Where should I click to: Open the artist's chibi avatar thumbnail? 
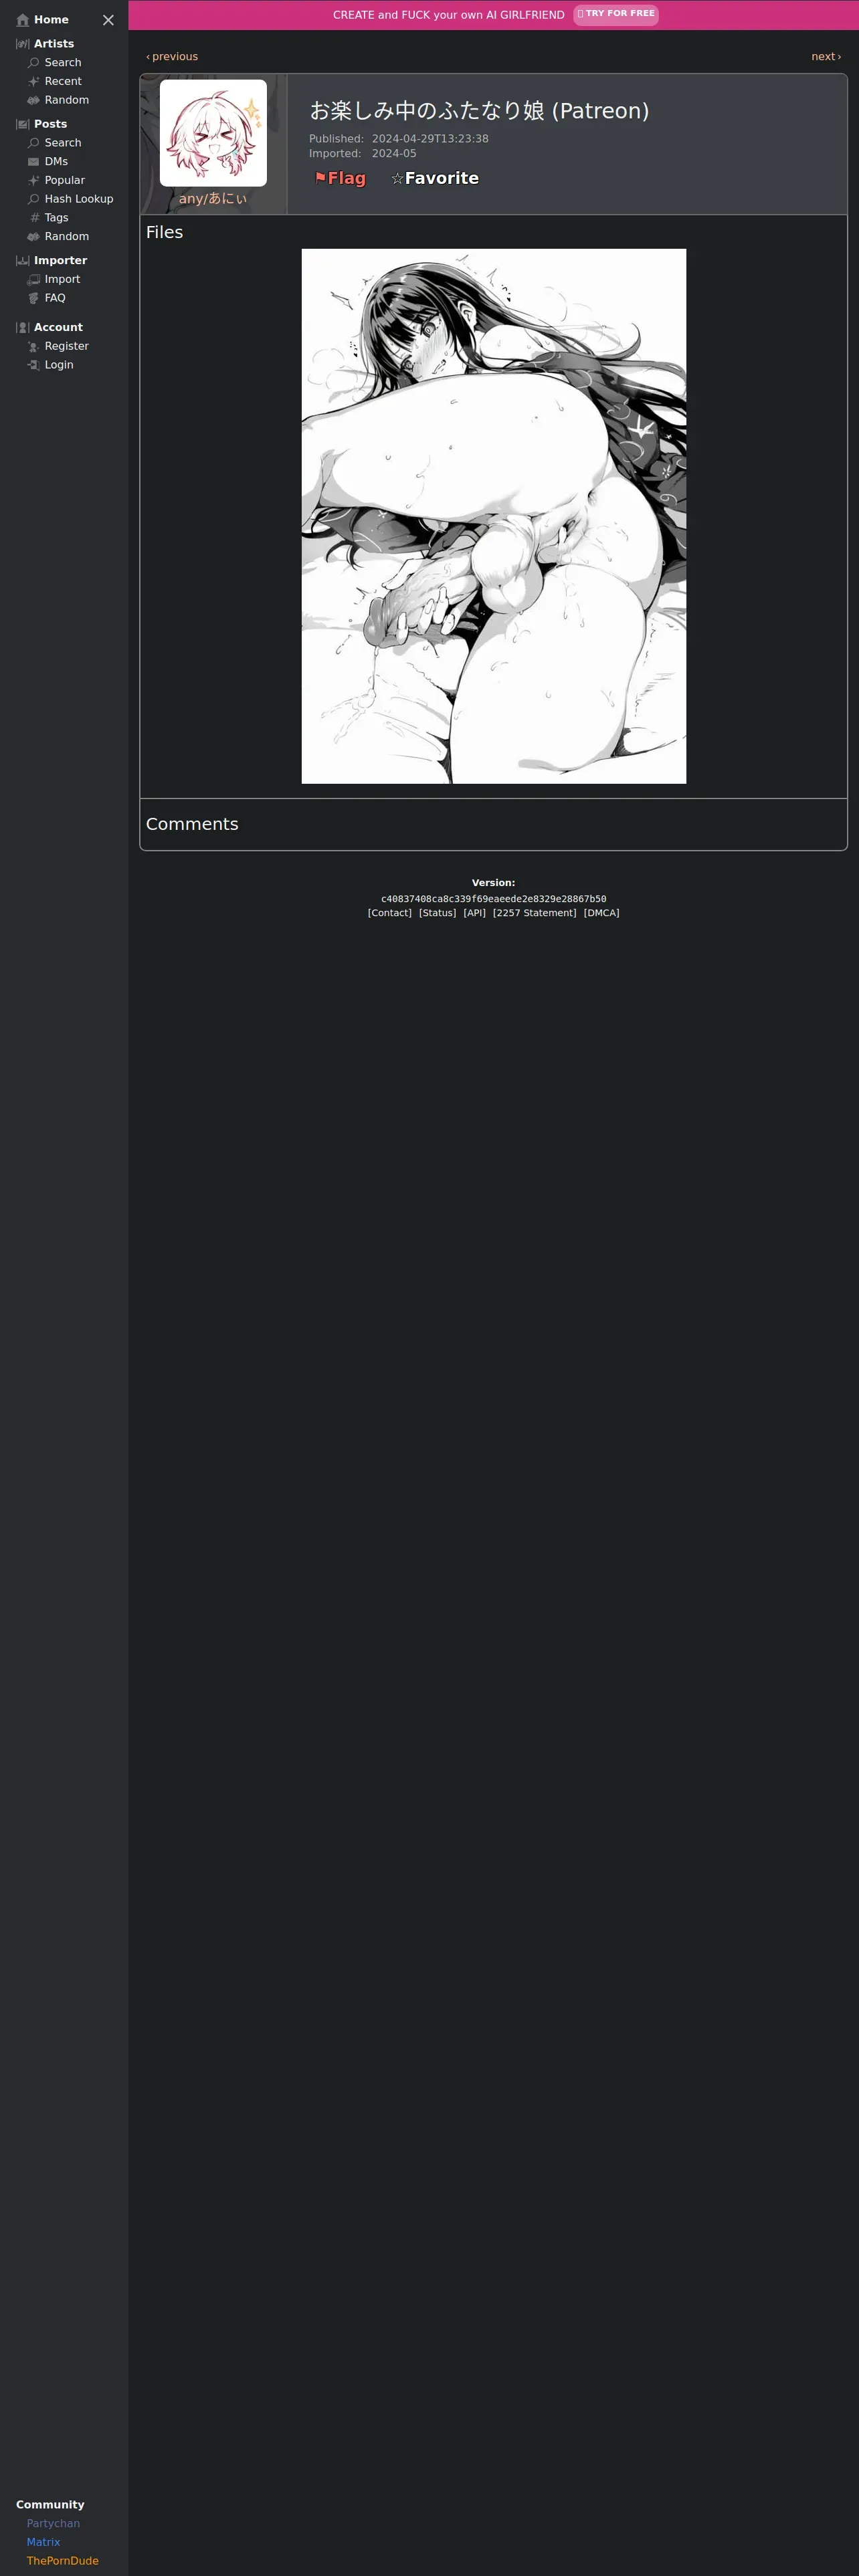click(x=213, y=133)
